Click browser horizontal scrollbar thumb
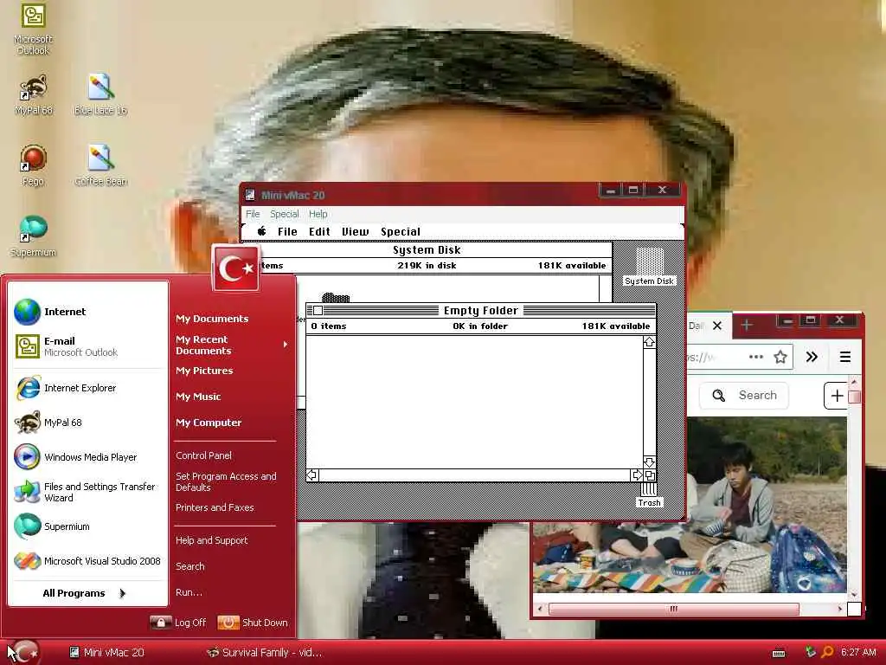The width and height of the screenshot is (886, 665). pyautogui.click(x=673, y=609)
